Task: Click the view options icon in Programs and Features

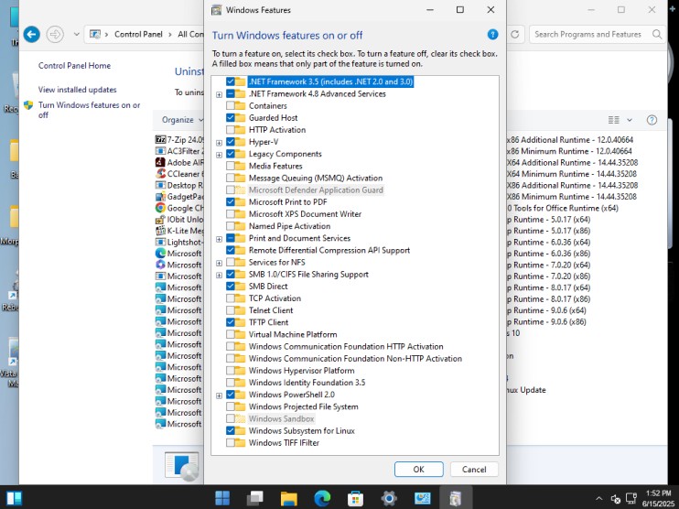Action: (x=614, y=120)
